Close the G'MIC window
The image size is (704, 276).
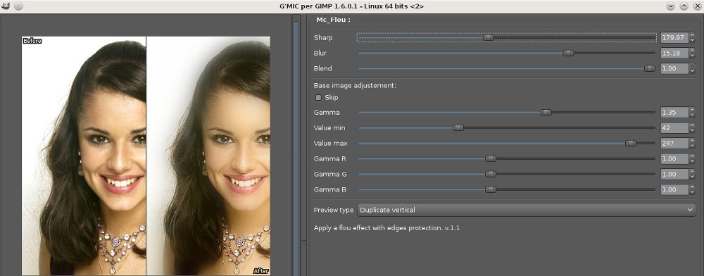(697, 6)
